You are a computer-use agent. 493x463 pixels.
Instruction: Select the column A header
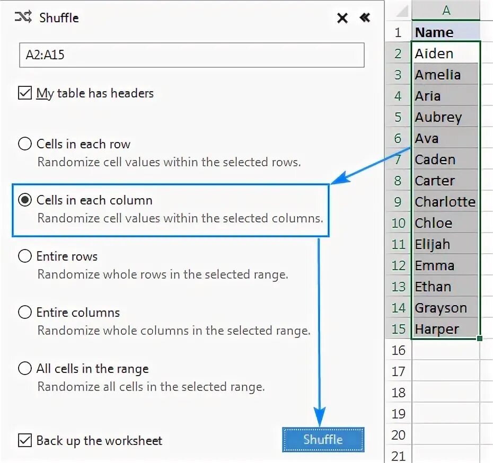446,10
